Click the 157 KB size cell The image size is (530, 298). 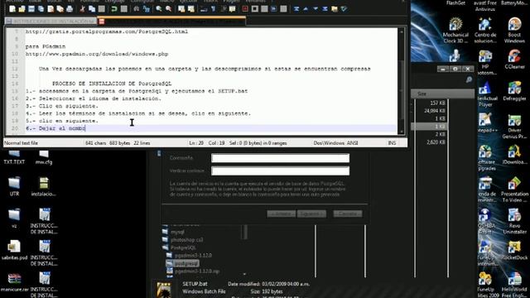438,103
